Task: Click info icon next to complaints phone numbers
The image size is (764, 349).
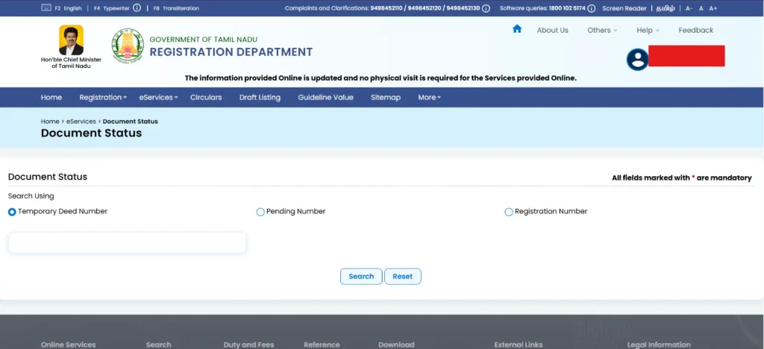Action: (486, 8)
